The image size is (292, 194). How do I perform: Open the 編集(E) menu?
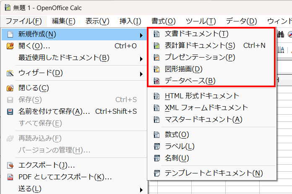(63, 21)
